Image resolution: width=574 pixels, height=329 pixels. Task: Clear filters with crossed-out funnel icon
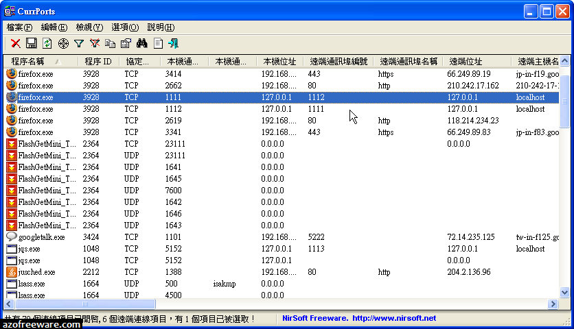pos(95,43)
